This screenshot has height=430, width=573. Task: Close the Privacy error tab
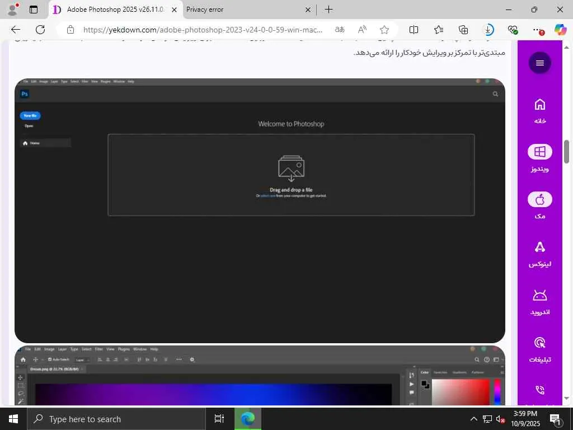point(308,10)
